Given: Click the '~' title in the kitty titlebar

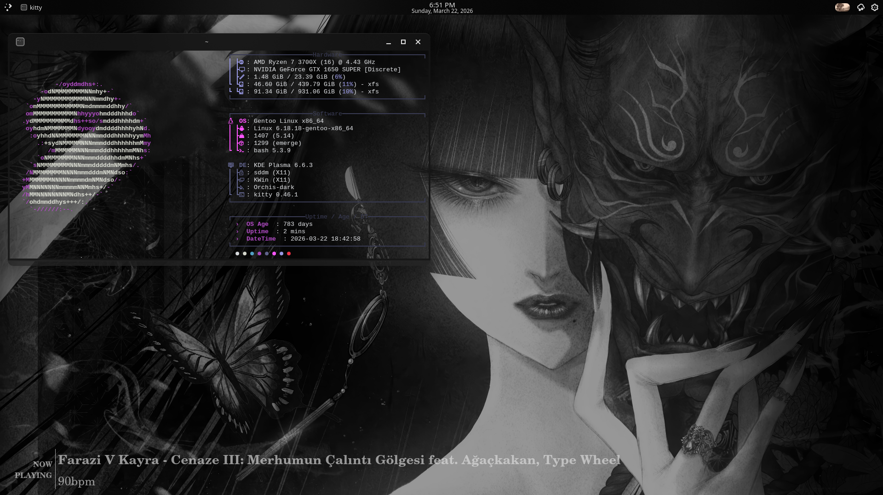Looking at the screenshot, I should point(206,42).
